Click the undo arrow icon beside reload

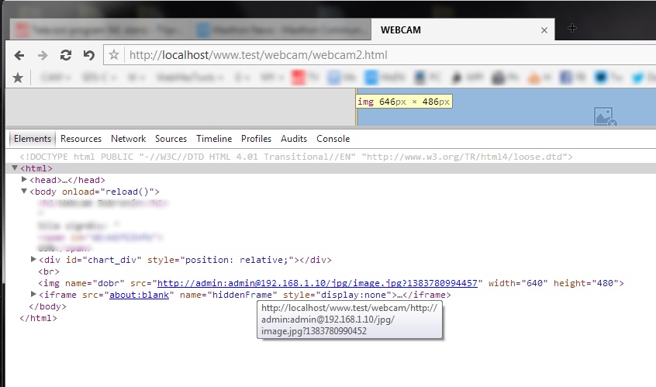[88, 55]
